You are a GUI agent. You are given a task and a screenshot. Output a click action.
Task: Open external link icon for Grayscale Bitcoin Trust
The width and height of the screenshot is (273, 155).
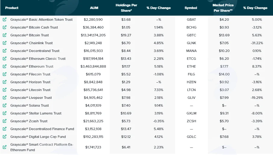[5, 35]
